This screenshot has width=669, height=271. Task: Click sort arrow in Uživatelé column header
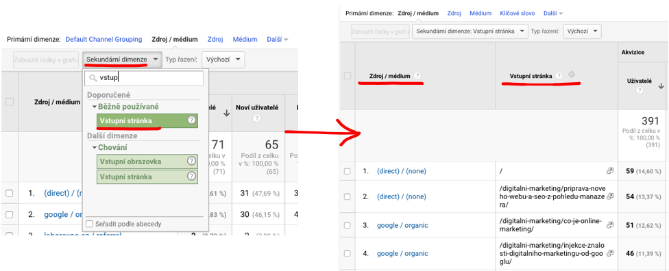click(661, 86)
